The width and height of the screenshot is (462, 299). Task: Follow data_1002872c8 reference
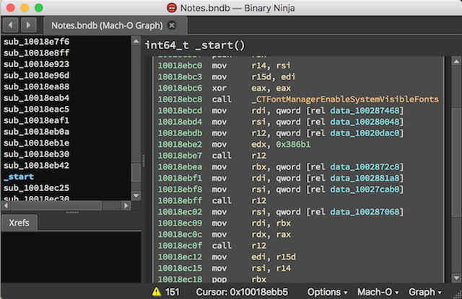point(365,167)
